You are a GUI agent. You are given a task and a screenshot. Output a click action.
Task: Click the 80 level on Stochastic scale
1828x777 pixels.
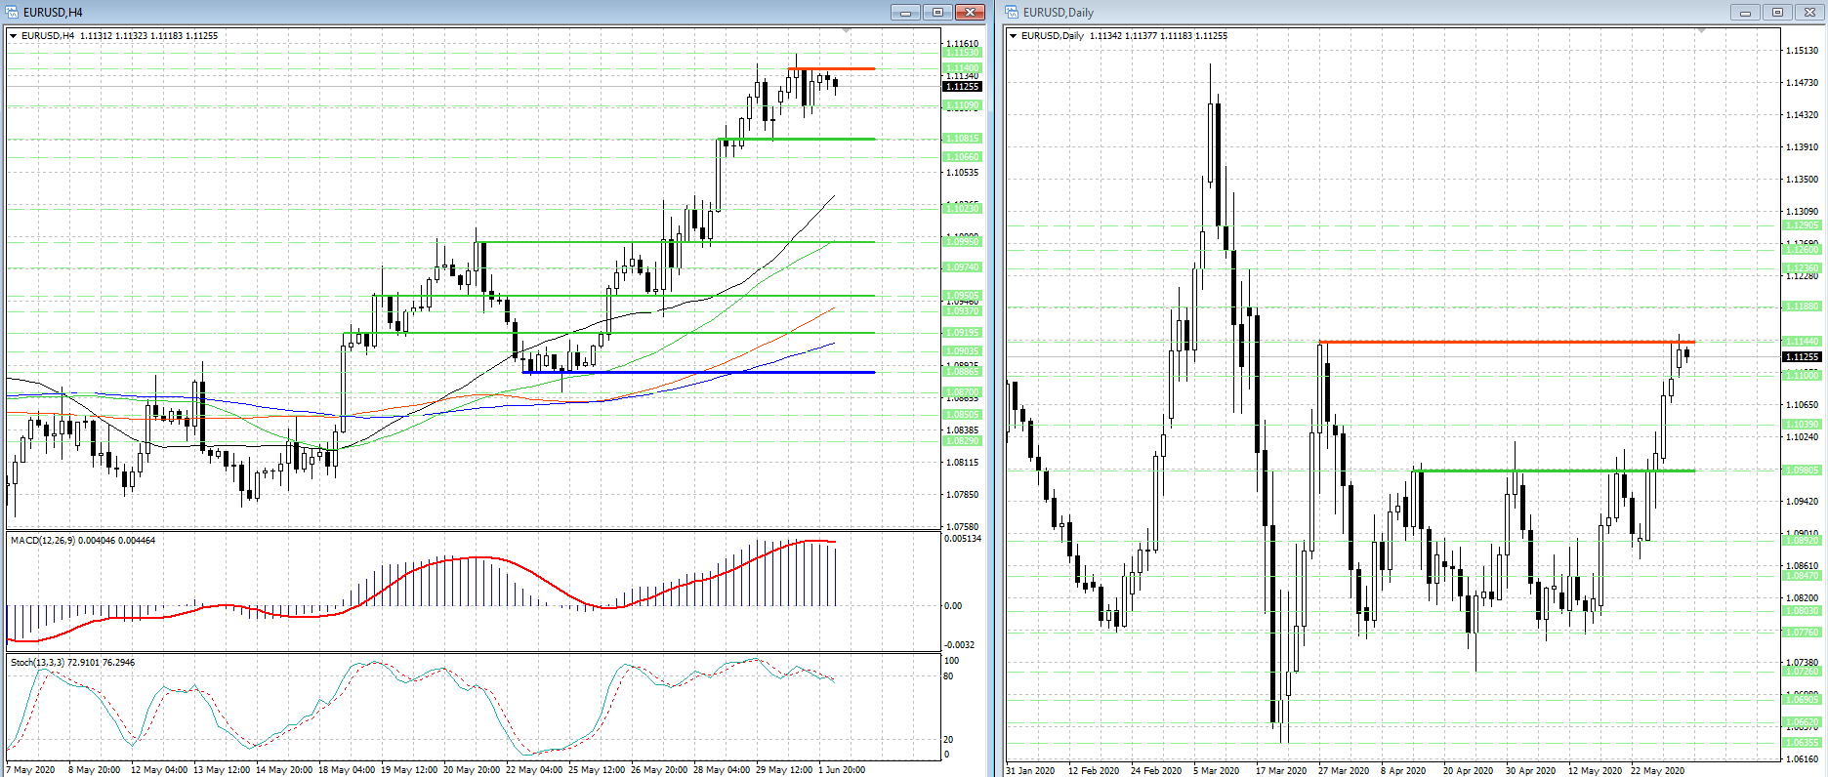pos(948,676)
